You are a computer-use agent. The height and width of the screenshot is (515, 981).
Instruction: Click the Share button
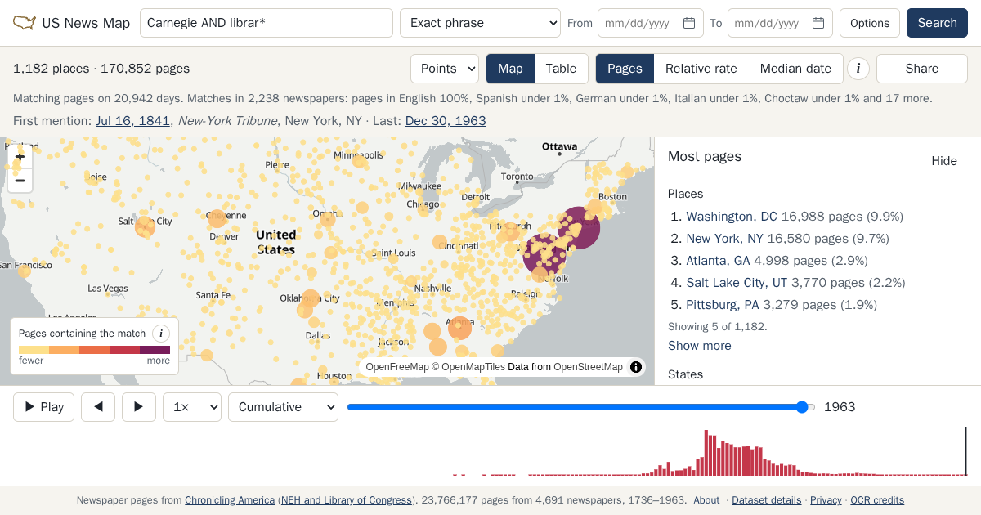(922, 69)
